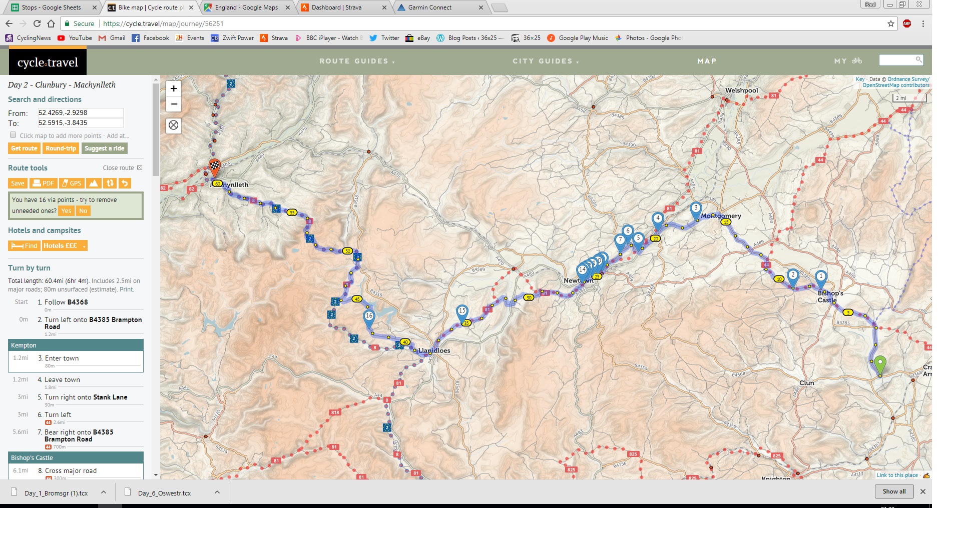Open the Adblock Plus extension icon
The width and height of the screenshot is (961, 540).
[x=907, y=23]
